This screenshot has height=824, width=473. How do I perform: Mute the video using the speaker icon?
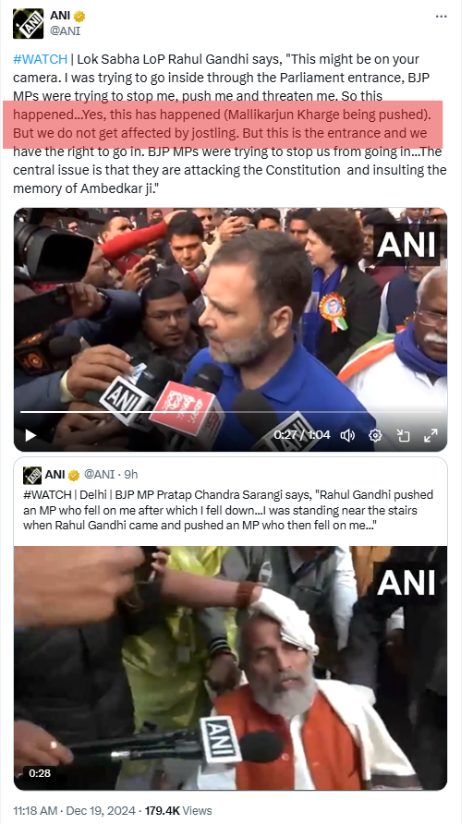[x=347, y=435]
